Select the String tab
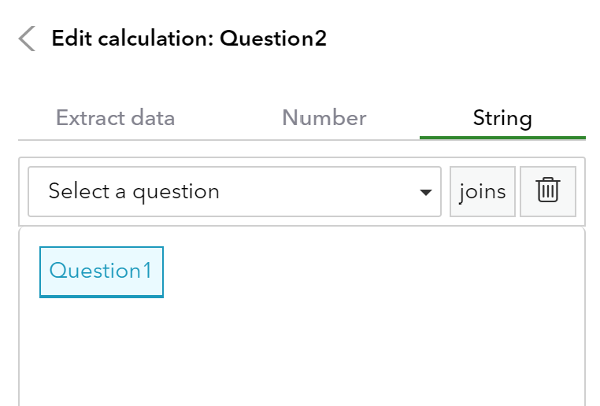 point(502,119)
